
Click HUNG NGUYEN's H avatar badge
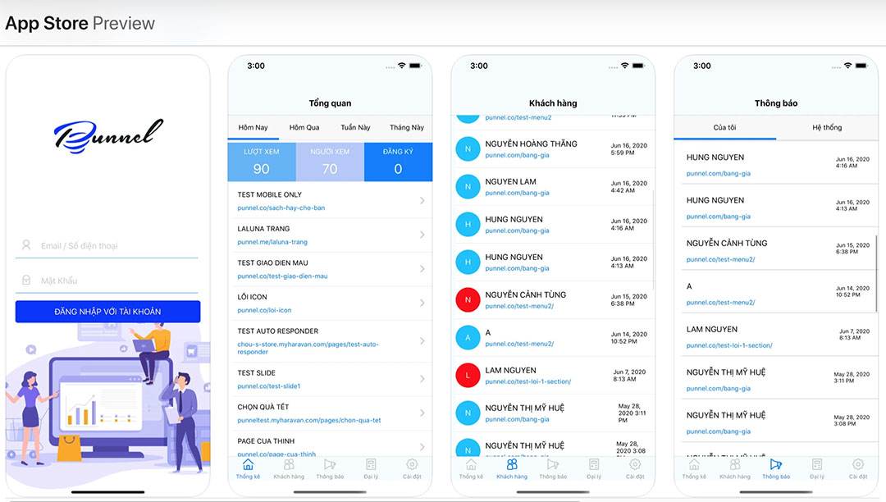(x=468, y=224)
